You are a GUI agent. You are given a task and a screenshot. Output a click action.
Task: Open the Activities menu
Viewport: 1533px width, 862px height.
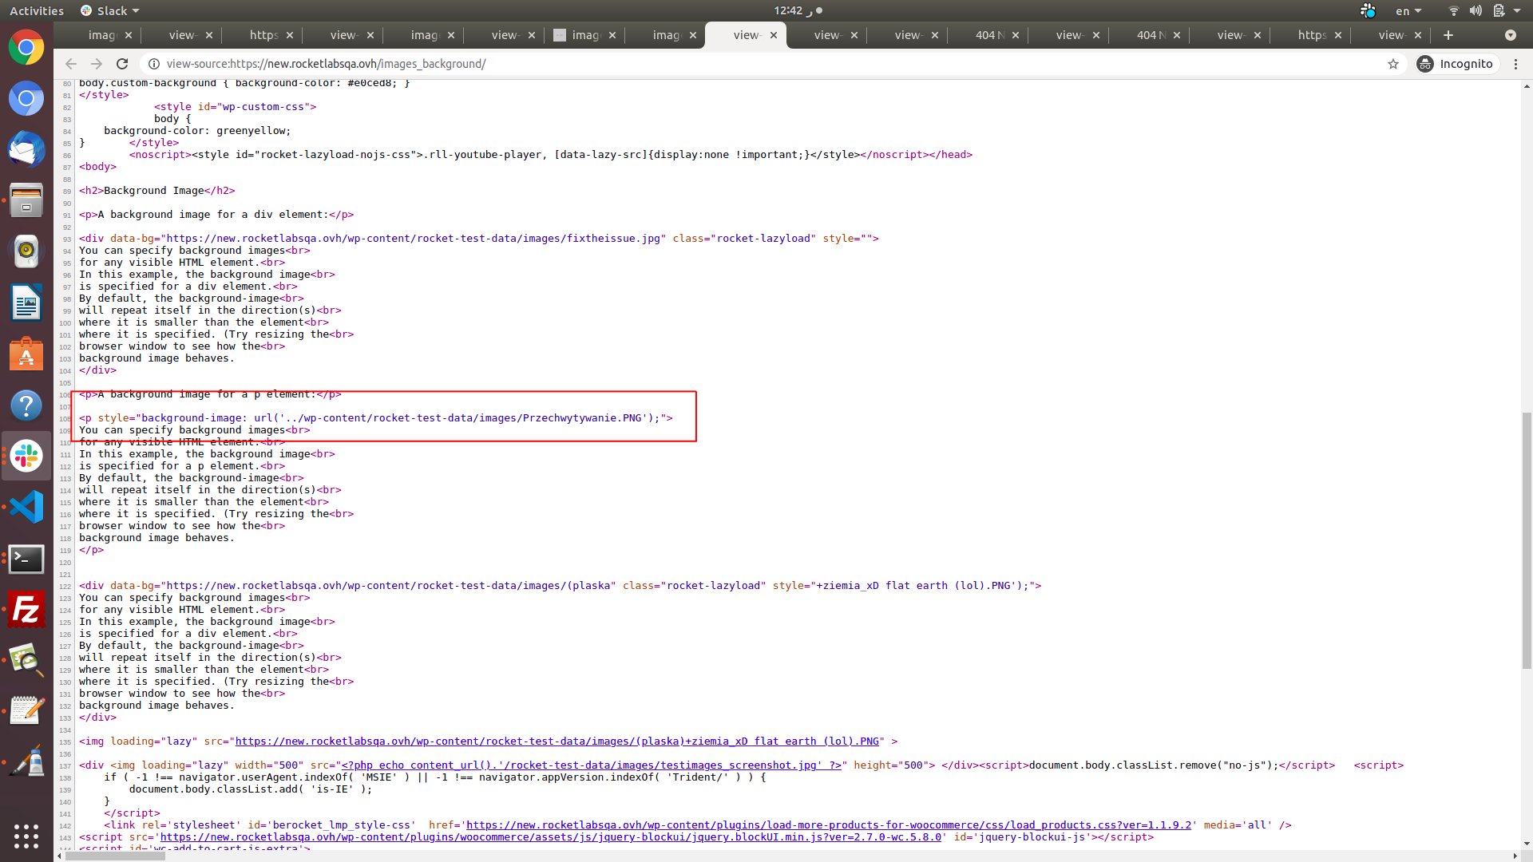[37, 10]
